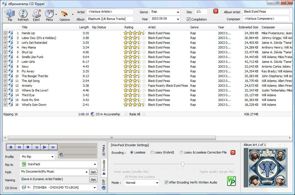Switch to the Meta vertical tab
Screen dimensions: 295x195
pyautogui.click(x=103, y=150)
